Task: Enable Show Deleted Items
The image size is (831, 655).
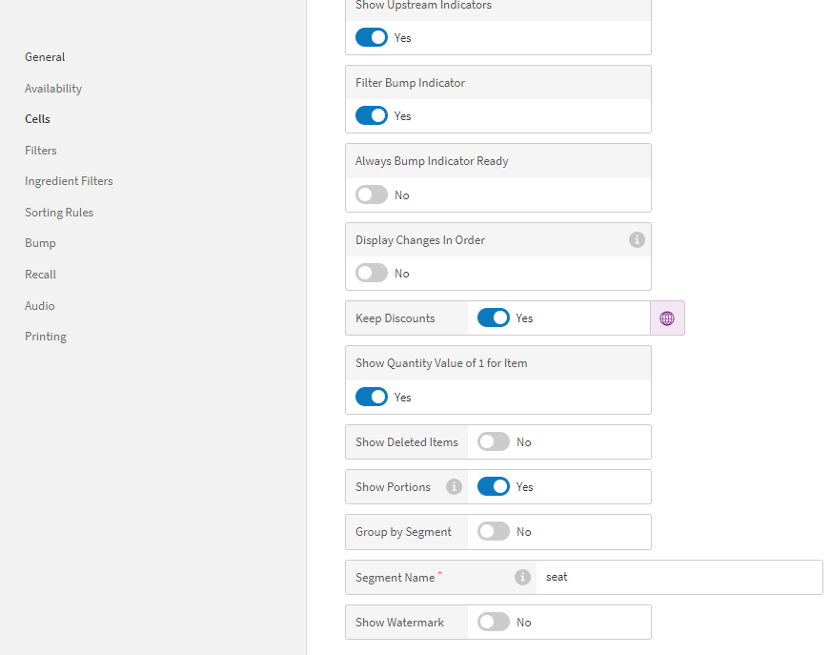Action: 493,441
